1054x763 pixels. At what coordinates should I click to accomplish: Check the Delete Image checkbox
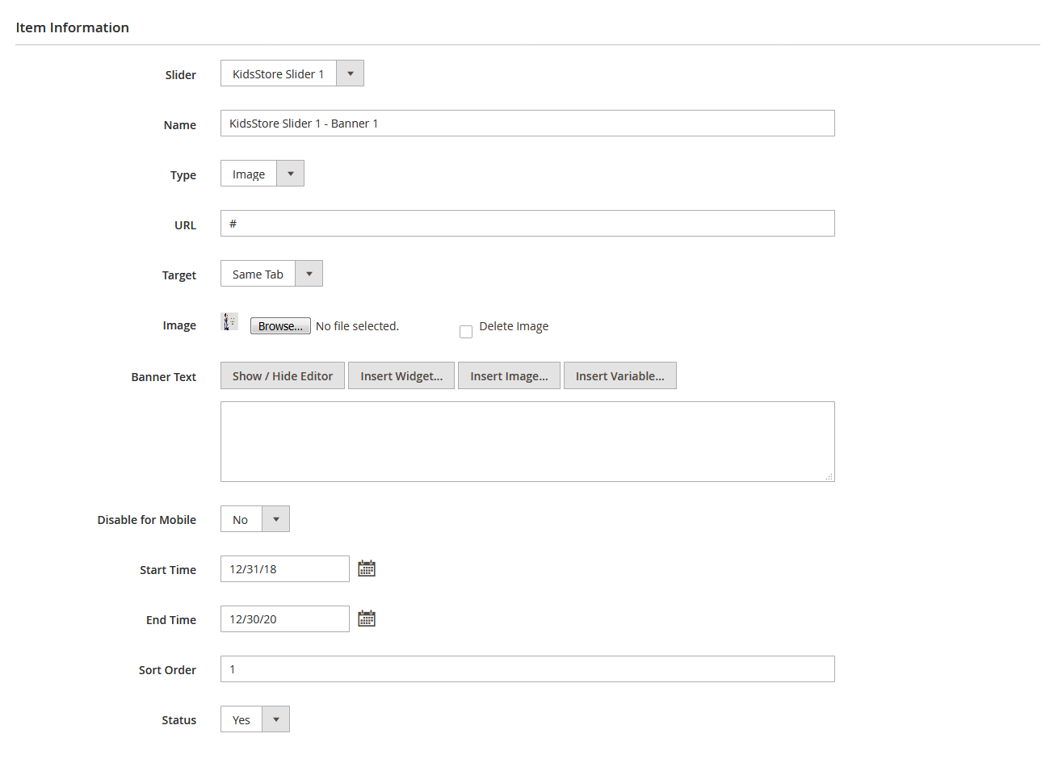466,332
